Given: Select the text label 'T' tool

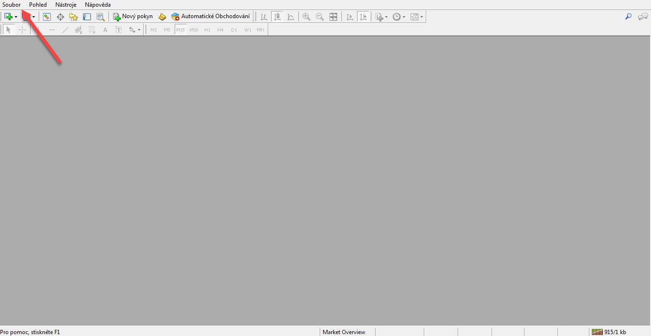Looking at the screenshot, I should point(118,30).
